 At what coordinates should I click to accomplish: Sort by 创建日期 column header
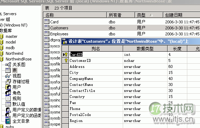[x=182, y=15]
